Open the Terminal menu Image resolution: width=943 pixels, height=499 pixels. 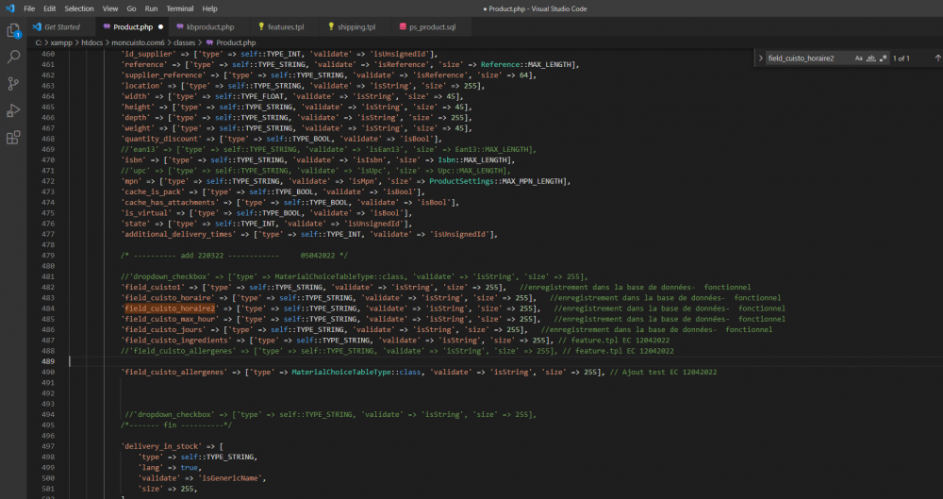pos(179,8)
